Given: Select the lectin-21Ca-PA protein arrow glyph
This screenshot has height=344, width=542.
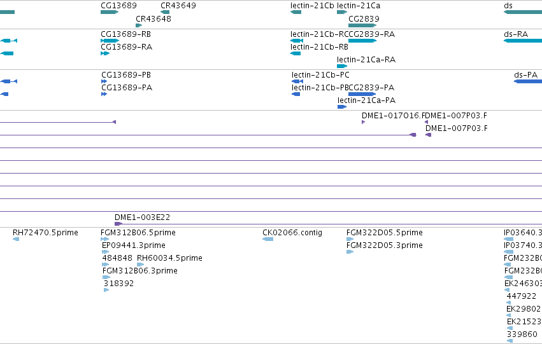Looking at the screenshot, I should click(342, 107).
